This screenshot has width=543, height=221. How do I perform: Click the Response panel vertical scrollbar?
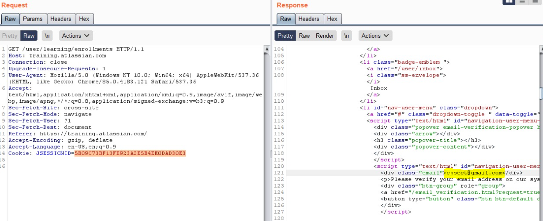(x=541, y=92)
